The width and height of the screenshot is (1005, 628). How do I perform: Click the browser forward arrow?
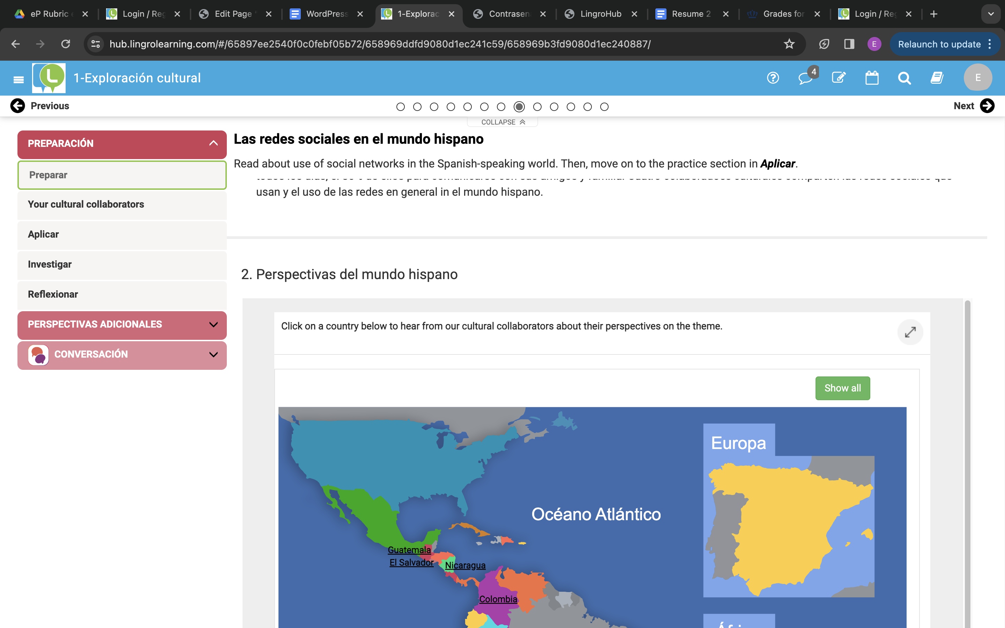(x=40, y=44)
